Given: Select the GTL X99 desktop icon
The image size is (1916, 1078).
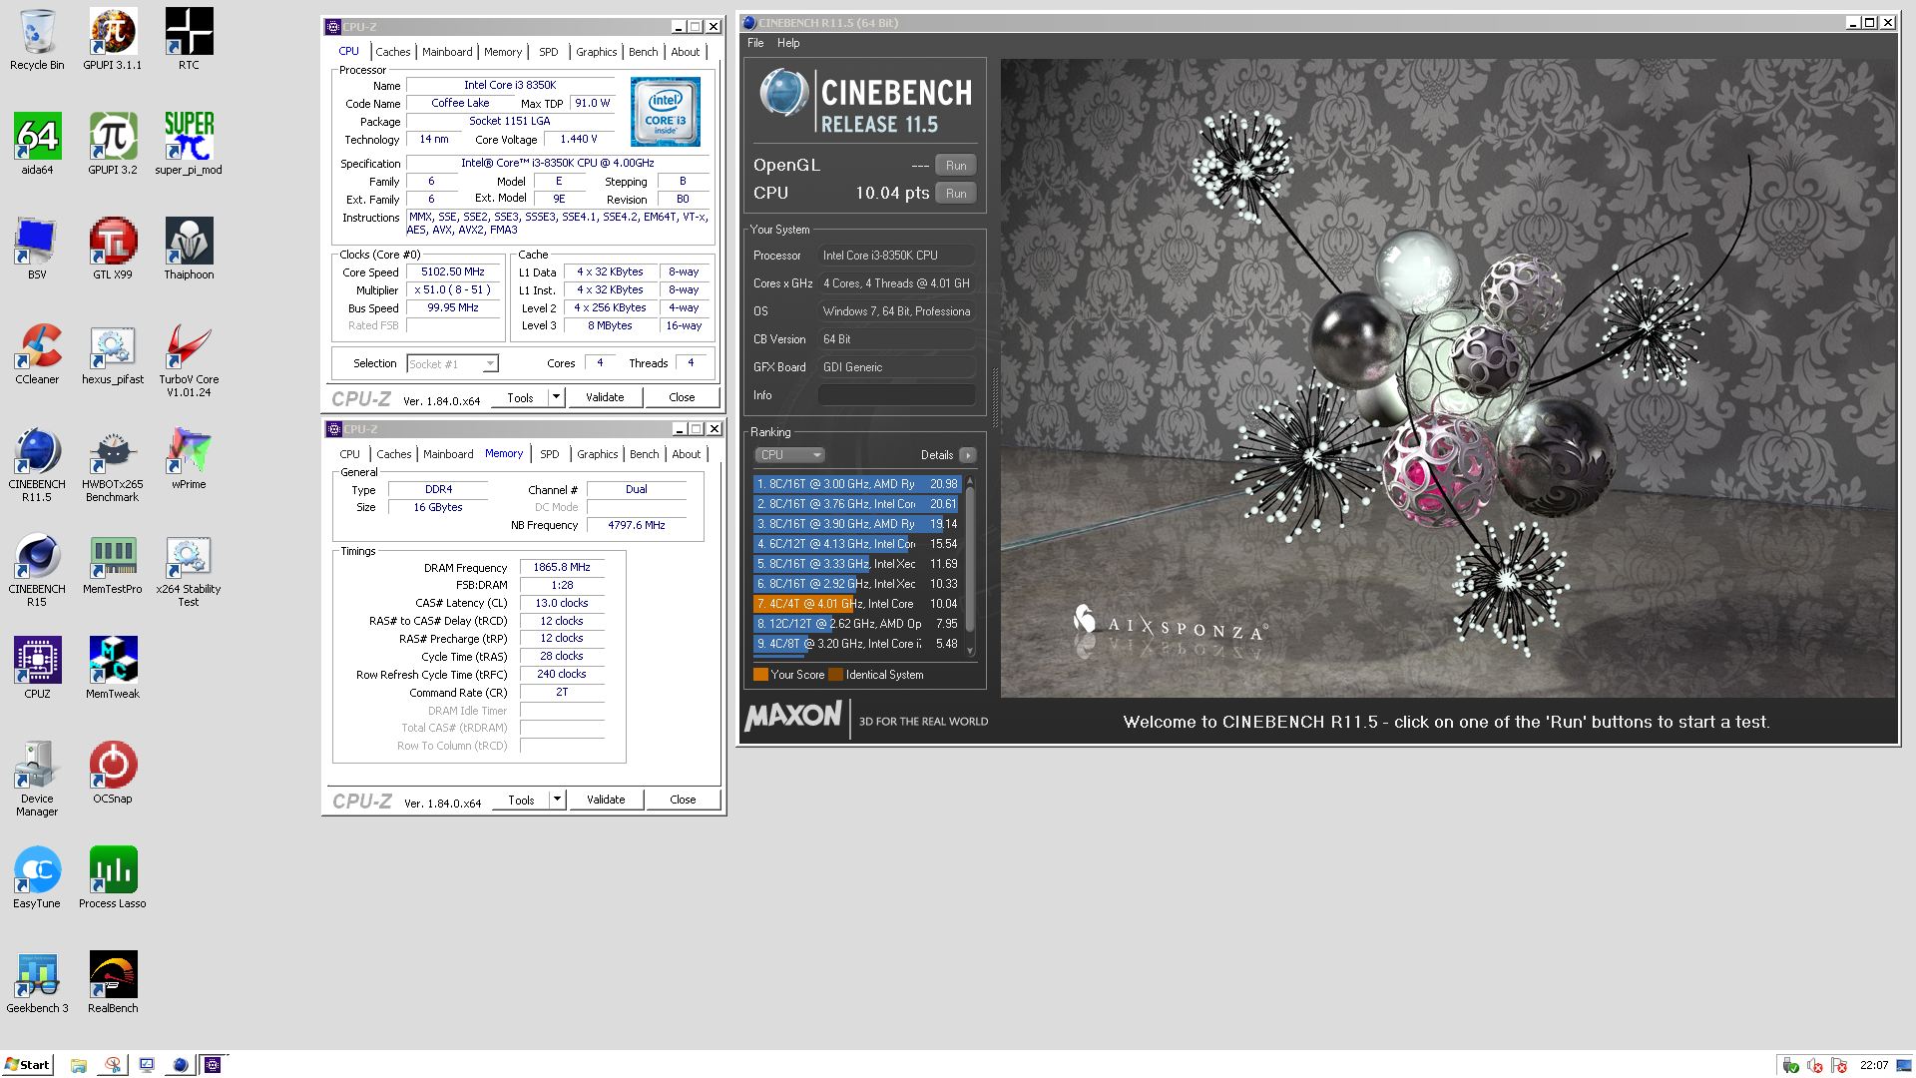Looking at the screenshot, I should click(113, 250).
